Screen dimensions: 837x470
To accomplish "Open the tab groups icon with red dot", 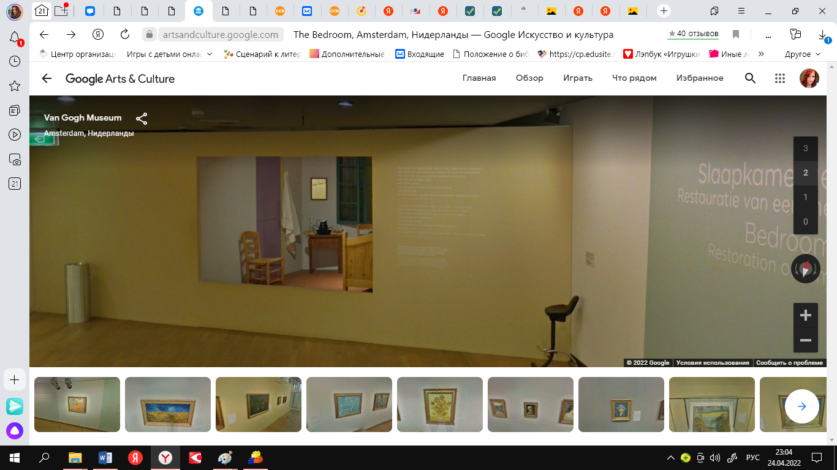I will pos(61,10).
